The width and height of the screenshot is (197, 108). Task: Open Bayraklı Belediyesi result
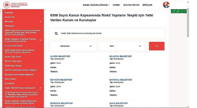[x=121, y=80]
